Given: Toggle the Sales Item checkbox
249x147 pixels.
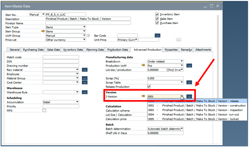Looking at the screenshot, I should tap(157, 19).
